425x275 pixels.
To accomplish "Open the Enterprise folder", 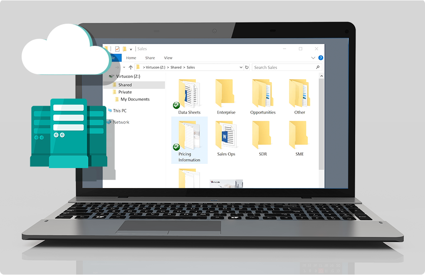I will pos(226,97).
